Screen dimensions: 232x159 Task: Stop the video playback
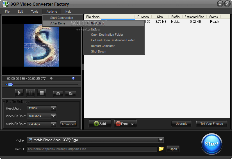pos(42,93)
